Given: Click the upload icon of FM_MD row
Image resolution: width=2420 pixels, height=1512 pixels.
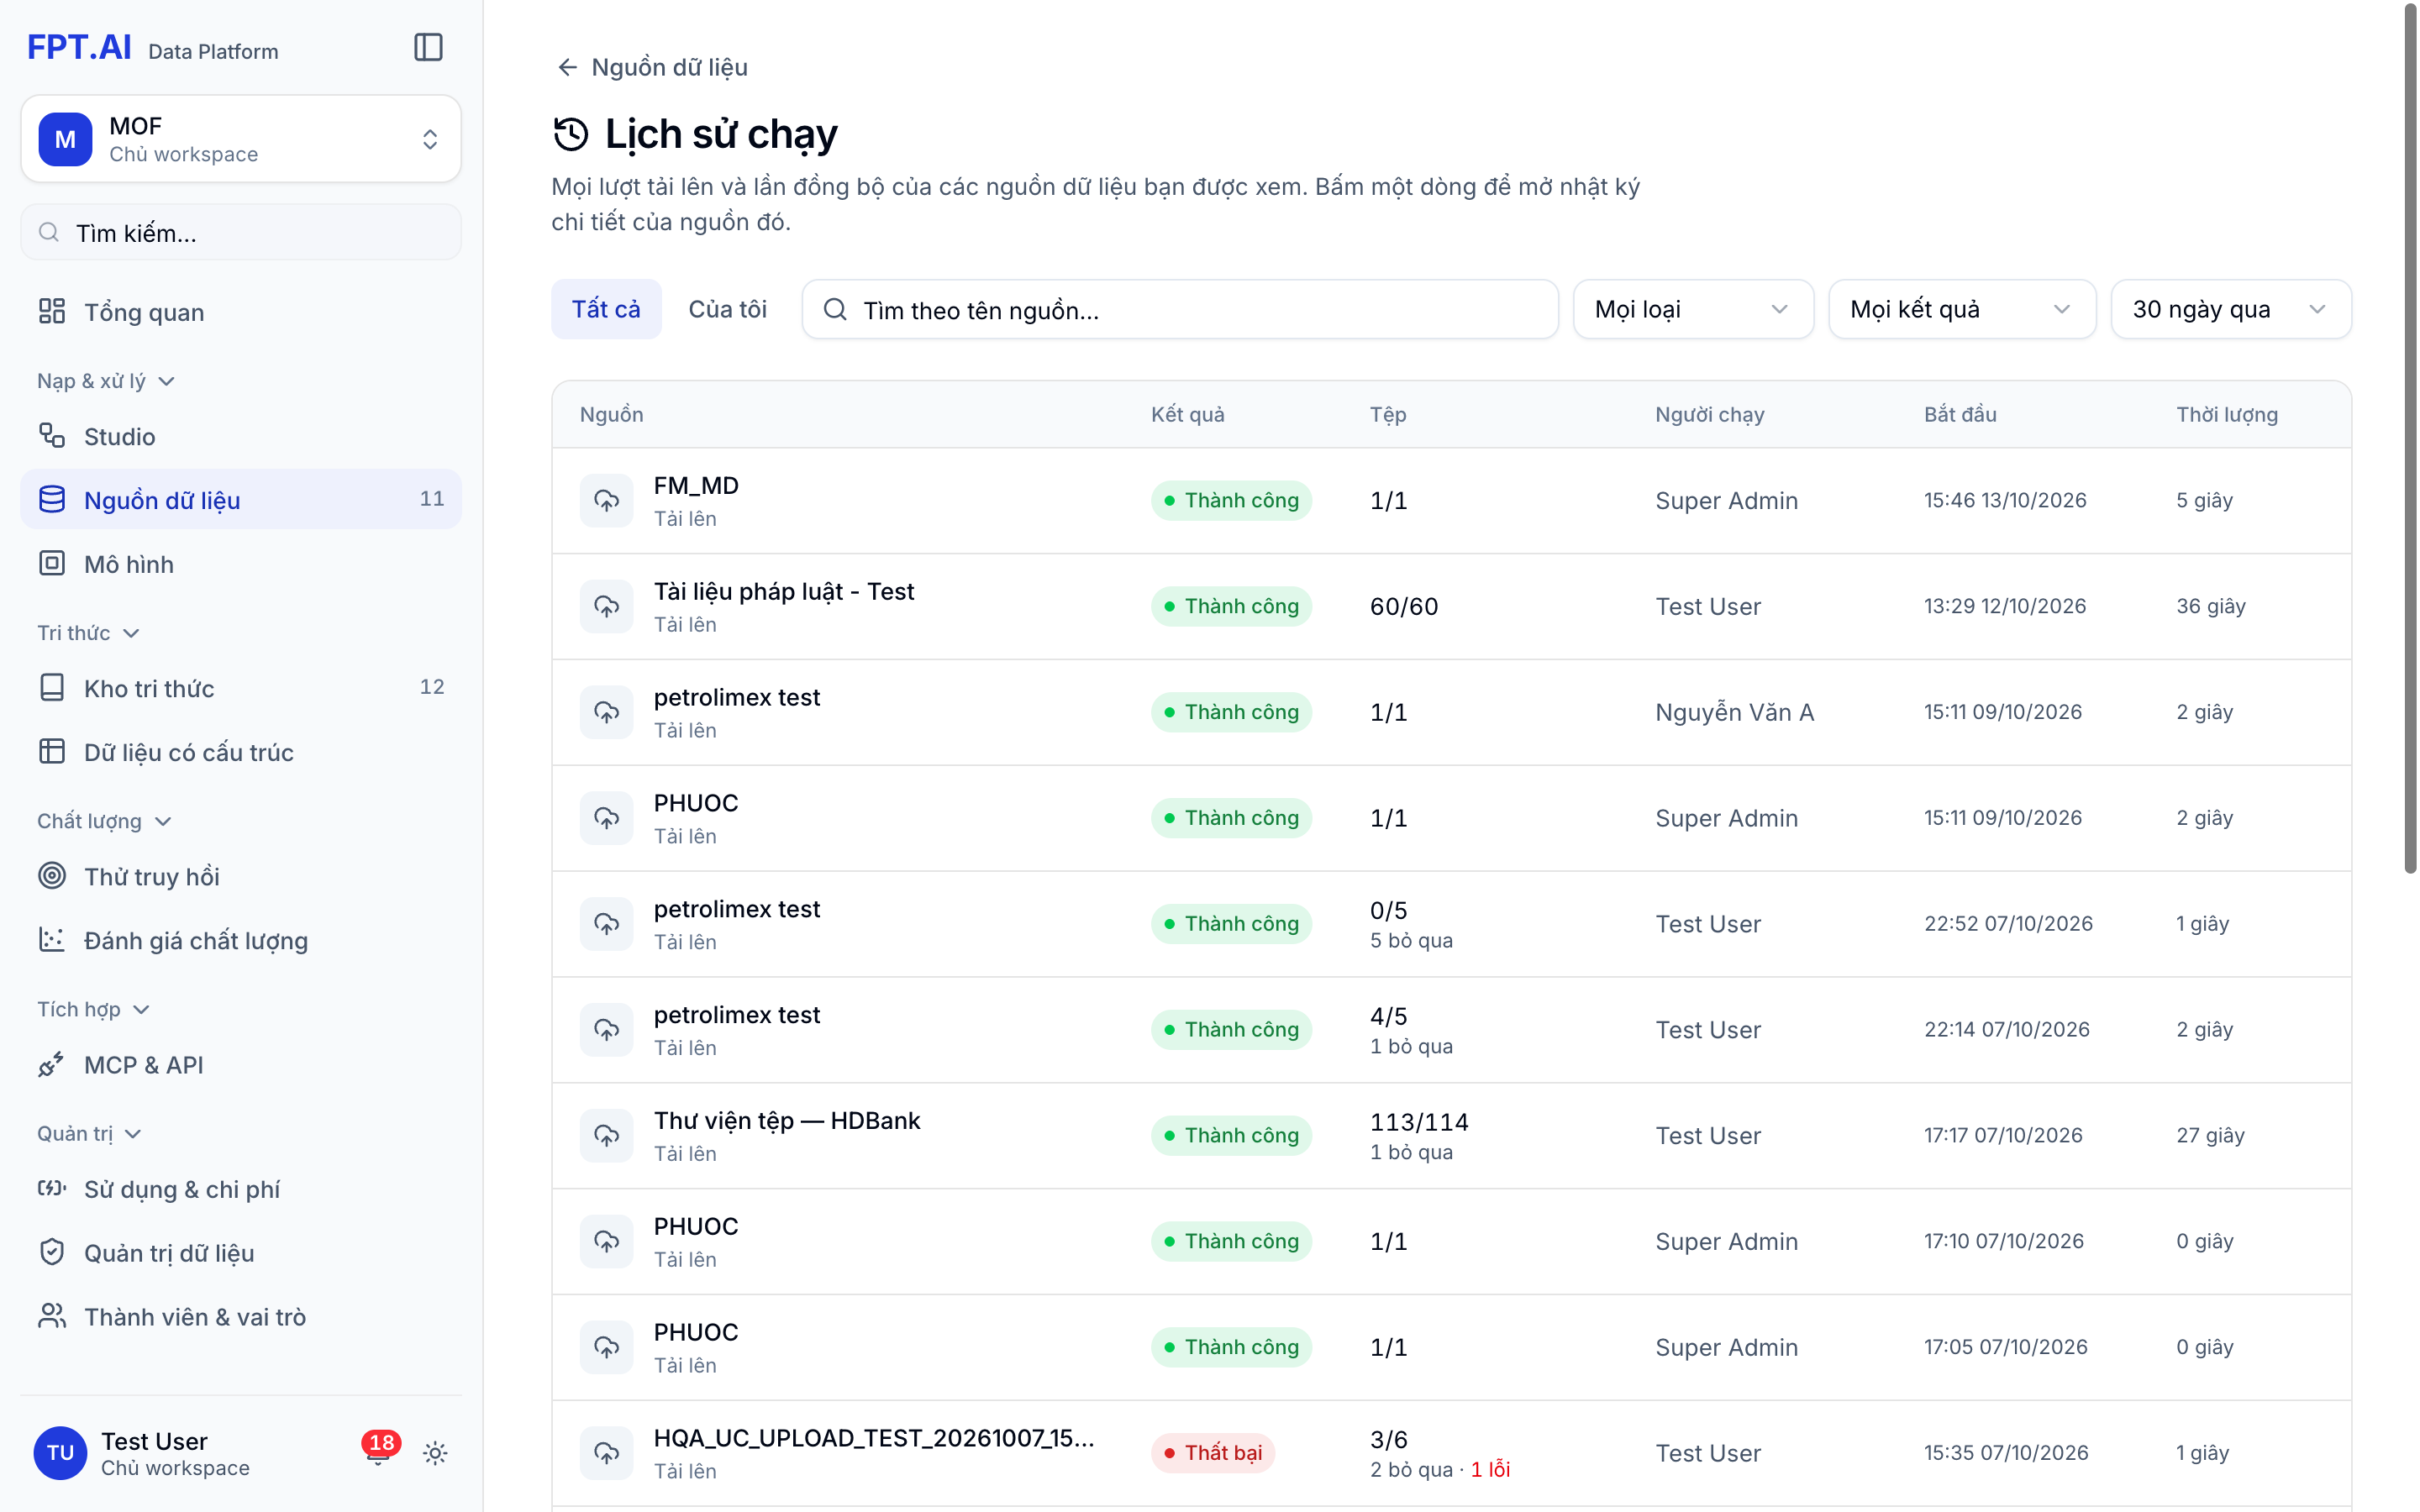Looking at the screenshot, I should 607,501.
